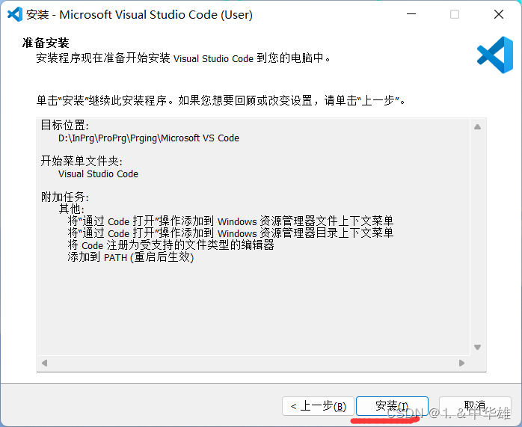The image size is (522, 427).
Task: Click the 准备安装 heading
Action: click(46, 43)
